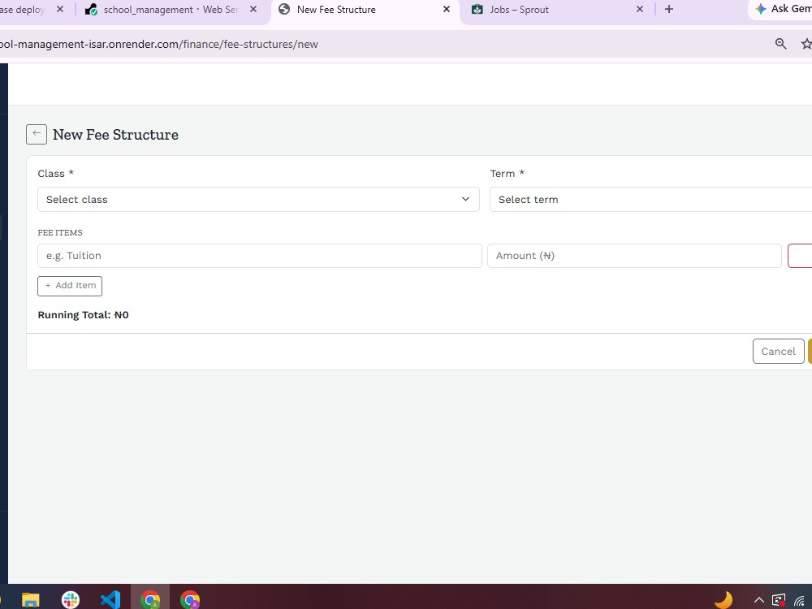Open the Select term dropdown
The width and height of the screenshot is (812, 609).
(651, 200)
